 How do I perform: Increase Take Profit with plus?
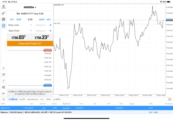pos(51,31)
